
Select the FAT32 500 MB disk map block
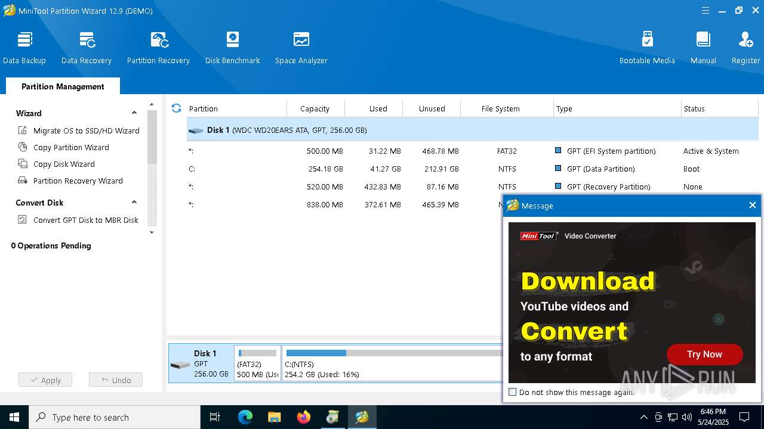pos(257,363)
